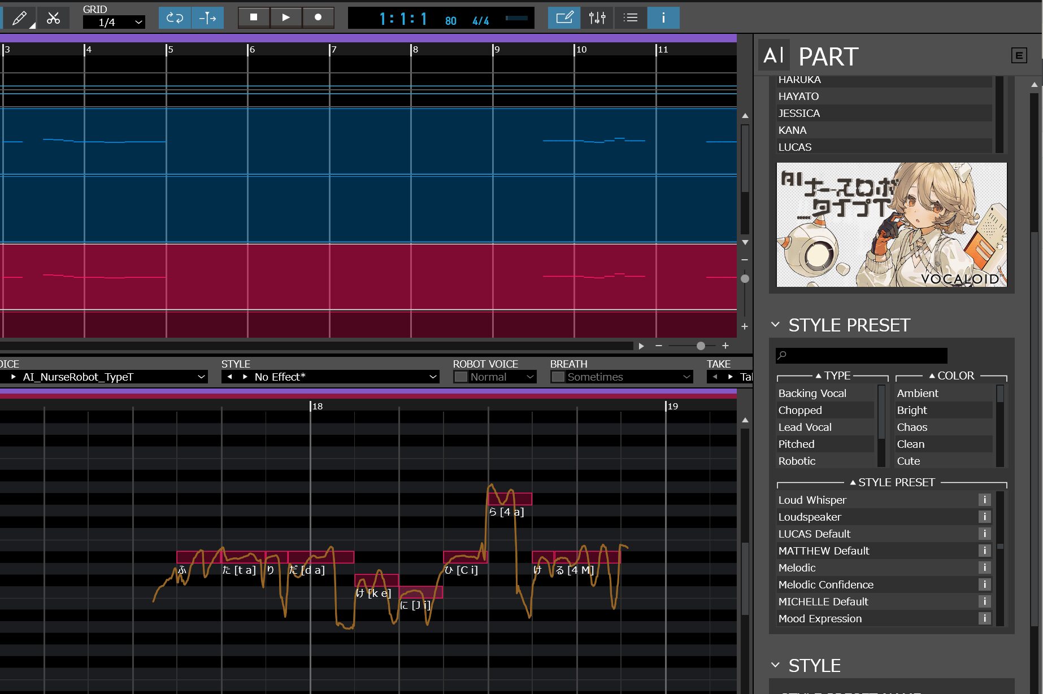Image resolution: width=1043 pixels, height=694 pixels.
Task: Open the list view icon
Action: [630, 18]
